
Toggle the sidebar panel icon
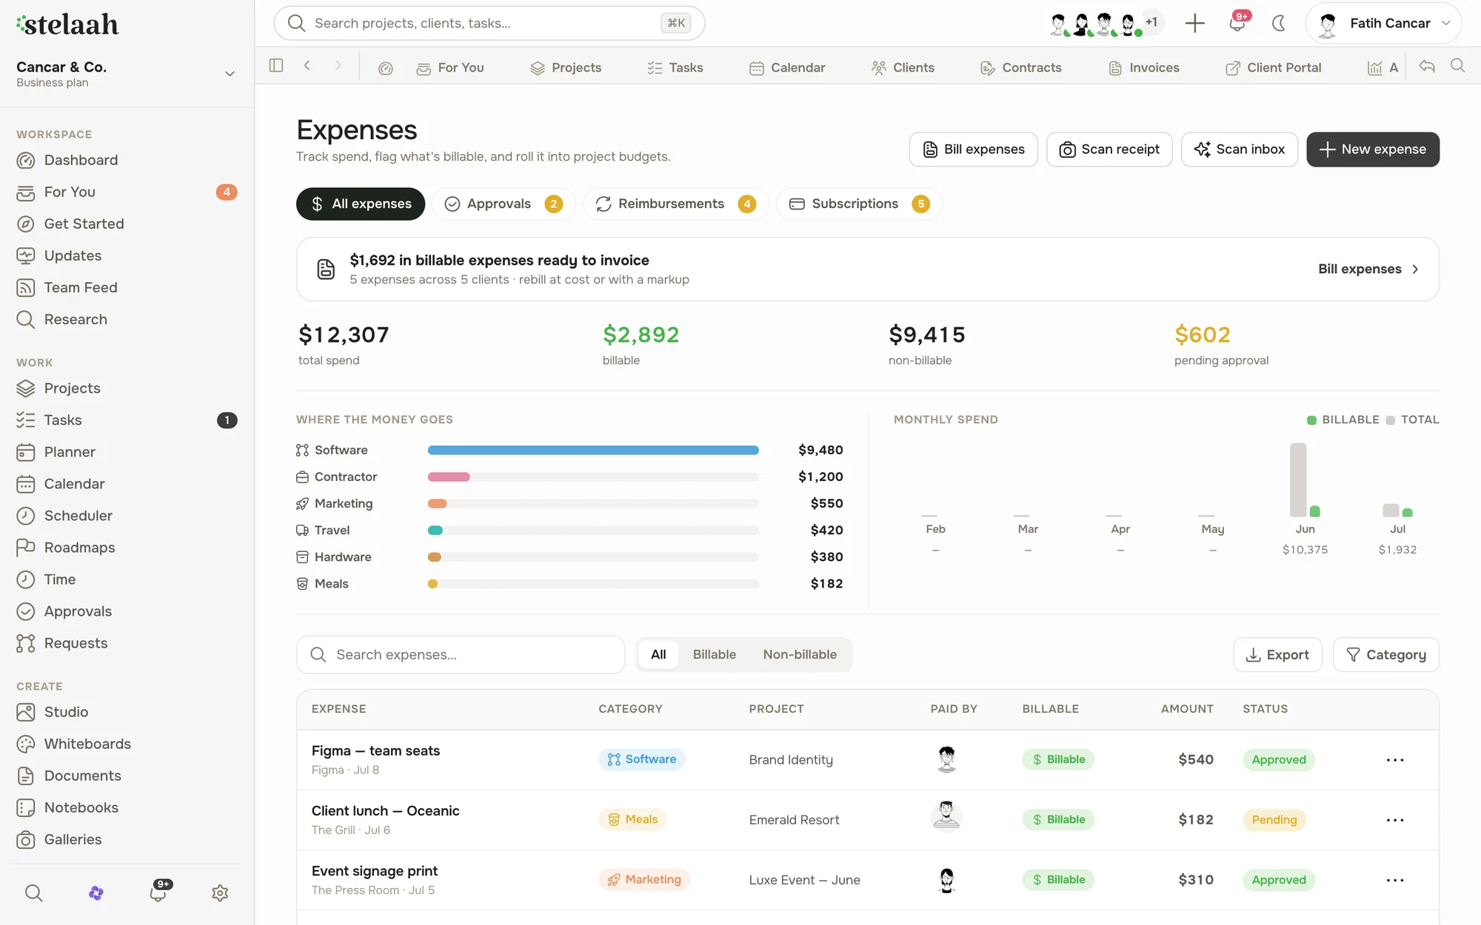(276, 66)
